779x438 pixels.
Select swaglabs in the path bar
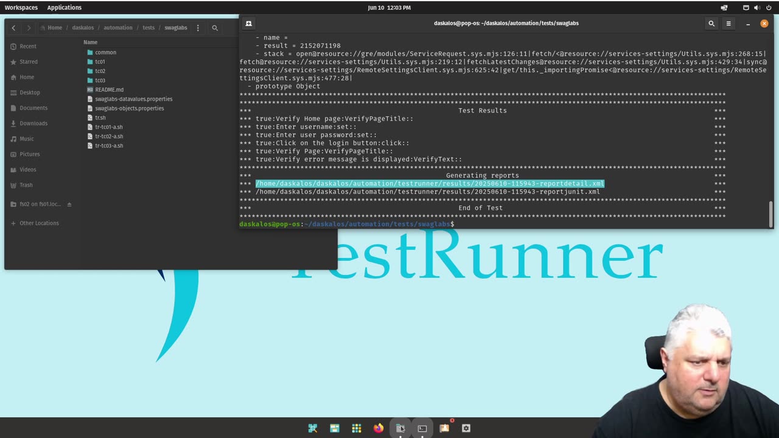tap(176, 27)
